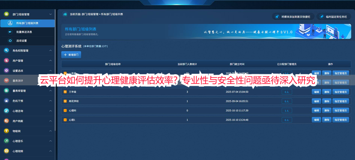Toggle the orange box beside 三年级

65,92
